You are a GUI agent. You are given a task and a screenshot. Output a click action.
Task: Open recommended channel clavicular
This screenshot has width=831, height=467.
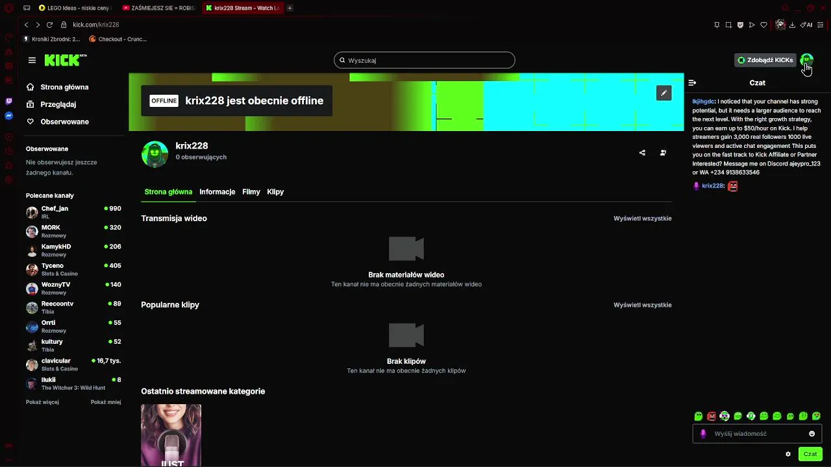(73, 365)
